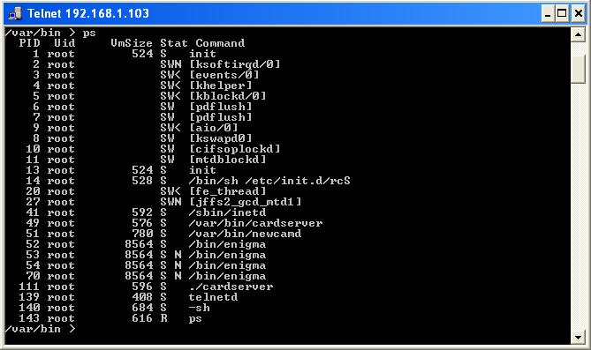Click the title text 'Telnet 192.168.1.103'

88,13
